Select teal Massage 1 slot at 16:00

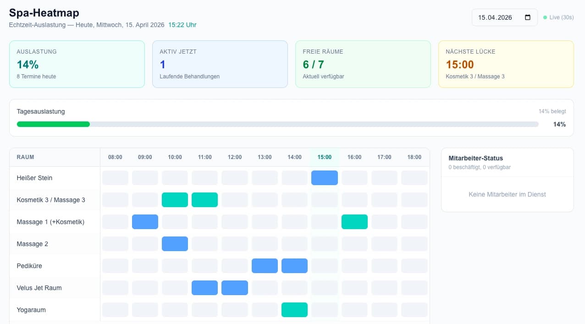tap(354, 222)
